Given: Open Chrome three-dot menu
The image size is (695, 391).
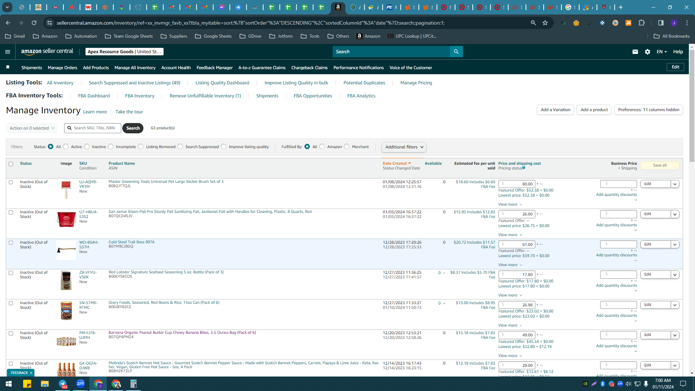Looking at the screenshot, I should coord(687,23).
